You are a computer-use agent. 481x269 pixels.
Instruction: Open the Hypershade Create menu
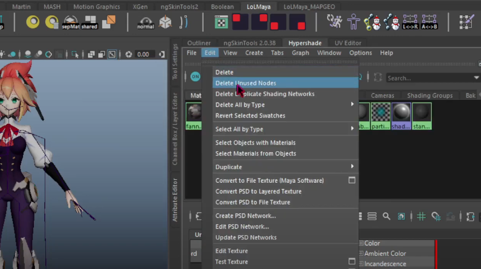(x=254, y=53)
